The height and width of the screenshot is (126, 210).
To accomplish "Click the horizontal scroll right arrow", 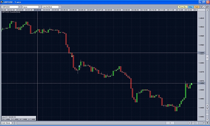I will (190, 123).
